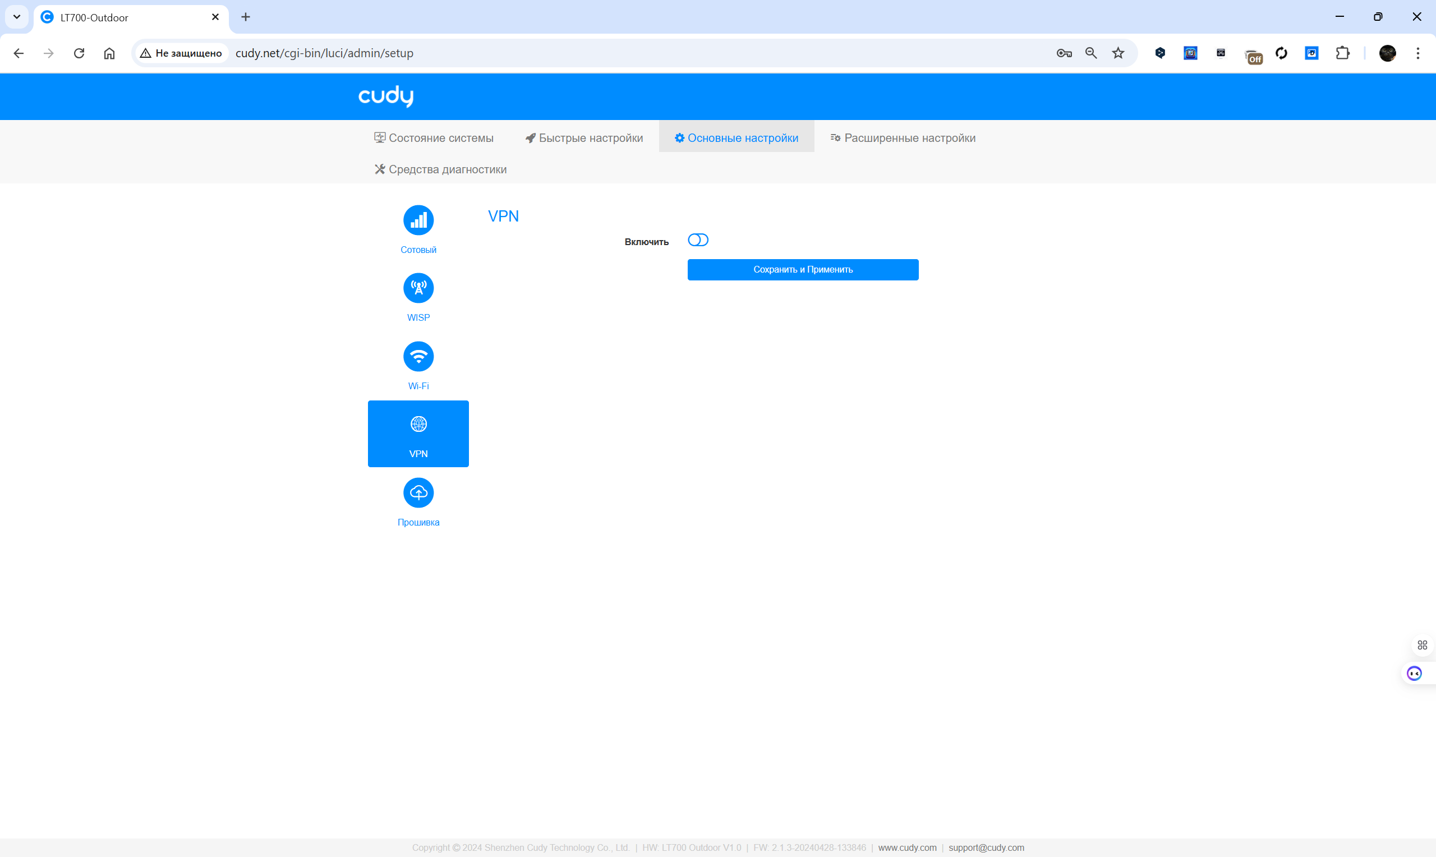The width and height of the screenshot is (1436, 857).
Task: Open the Прошивка firmware upload icon
Action: click(x=418, y=492)
